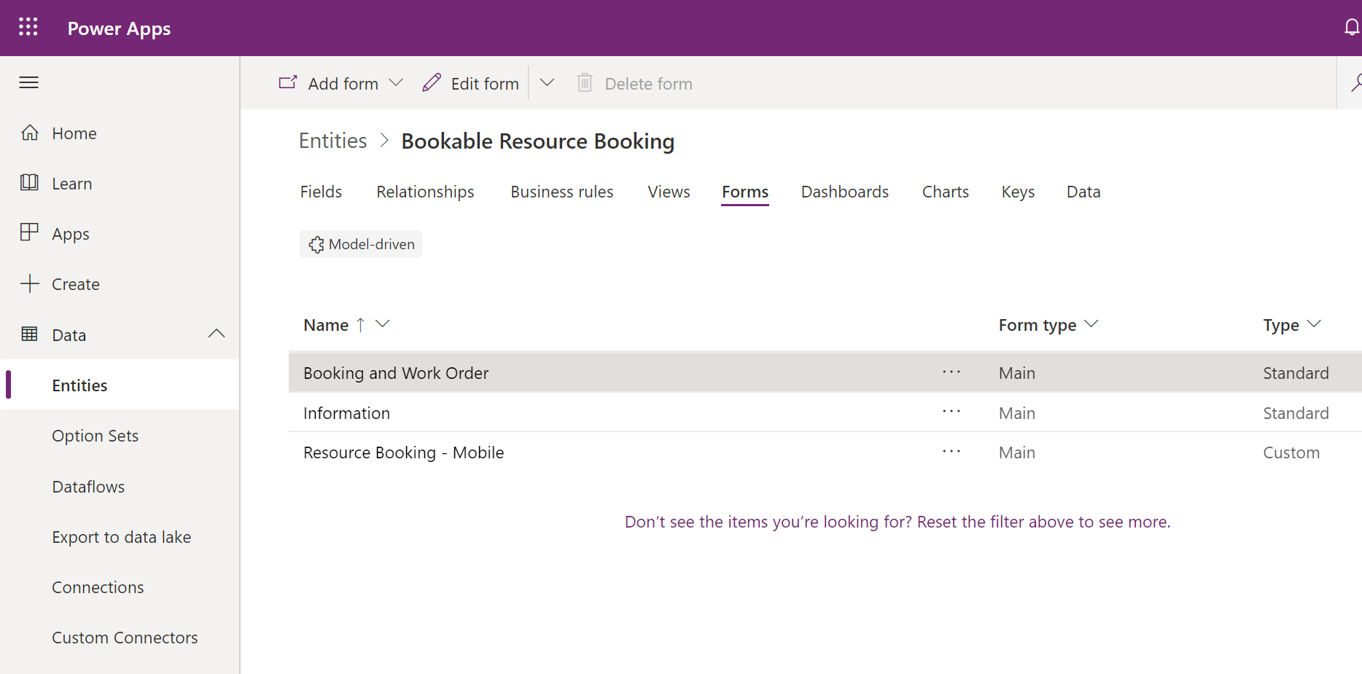Click the Add form icon
Image resolution: width=1362 pixels, height=674 pixels.
coord(288,82)
